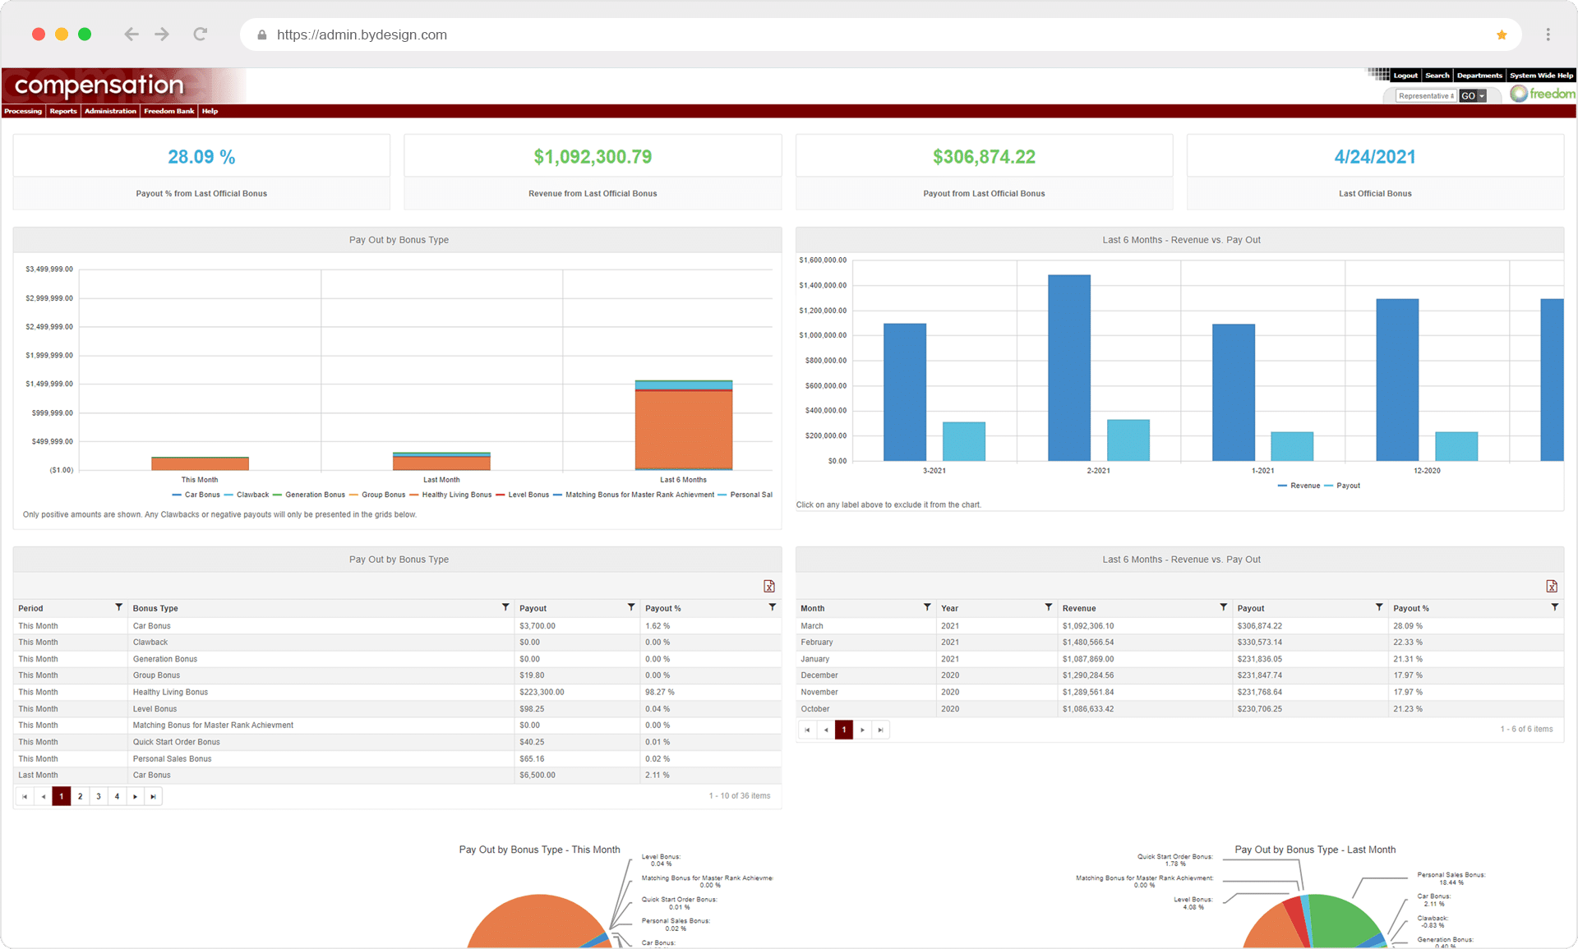The width and height of the screenshot is (1578, 949).
Task: Open Processing menu
Action: (x=23, y=111)
